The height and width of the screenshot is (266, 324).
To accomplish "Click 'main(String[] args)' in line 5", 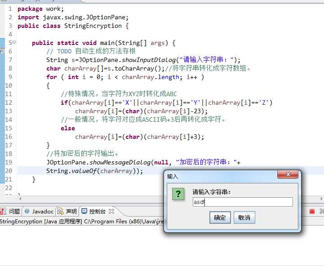I will pyautogui.click(x=134, y=43).
